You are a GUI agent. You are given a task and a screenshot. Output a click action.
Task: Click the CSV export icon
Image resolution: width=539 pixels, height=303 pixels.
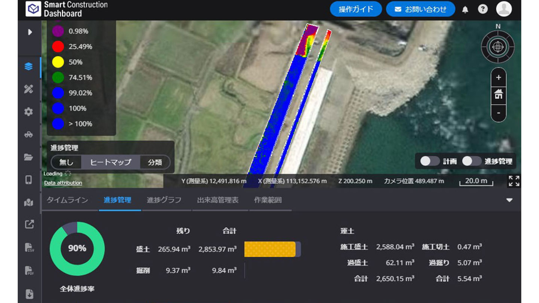[x=29, y=247]
